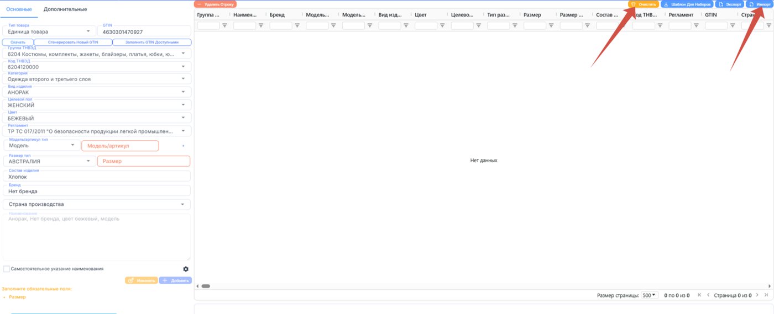Toggle the Самостоятельное указание наименования checkbox
This screenshot has width=774, height=314.
tap(6, 269)
